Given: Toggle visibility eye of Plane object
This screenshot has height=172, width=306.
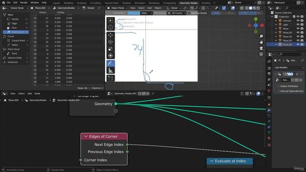Looking at the screenshot, I should tap(298, 29).
